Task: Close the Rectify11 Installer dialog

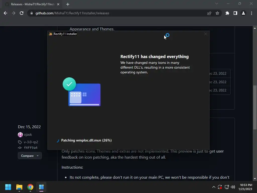Action: tap(205, 34)
